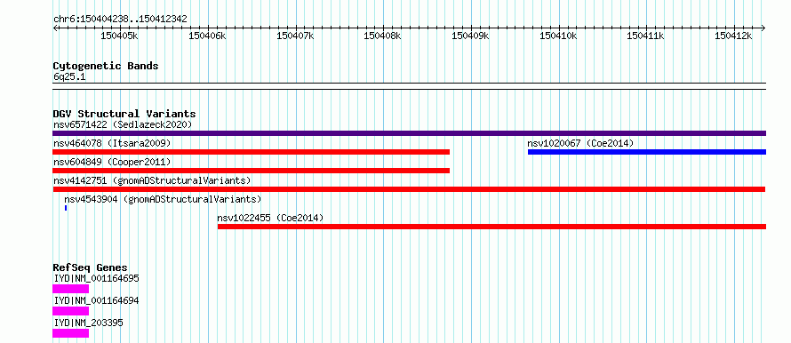The height and width of the screenshot is (343, 791).
Task: Click the Cytogenetic Bands track title
Action: click(x=106, y=66)
